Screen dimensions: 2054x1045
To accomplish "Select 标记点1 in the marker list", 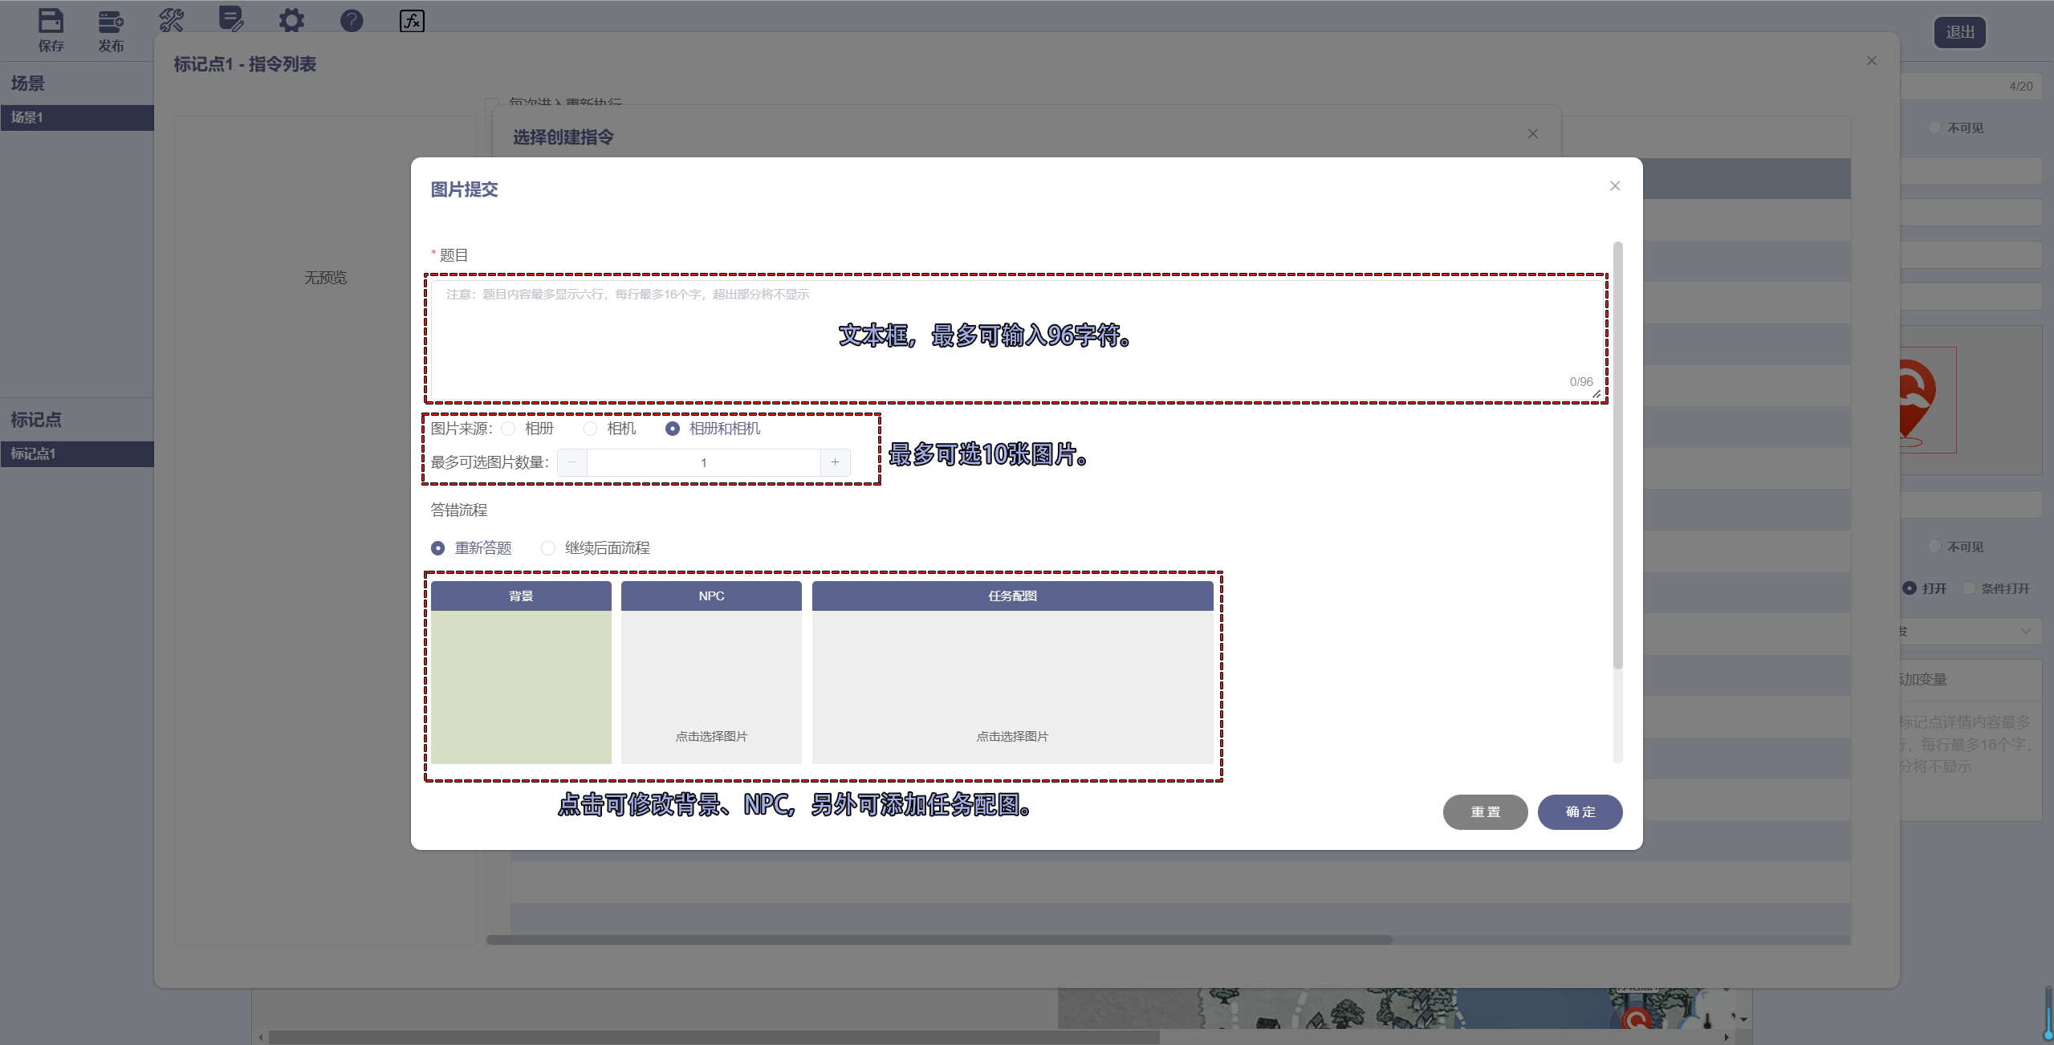I will point(76,453).
